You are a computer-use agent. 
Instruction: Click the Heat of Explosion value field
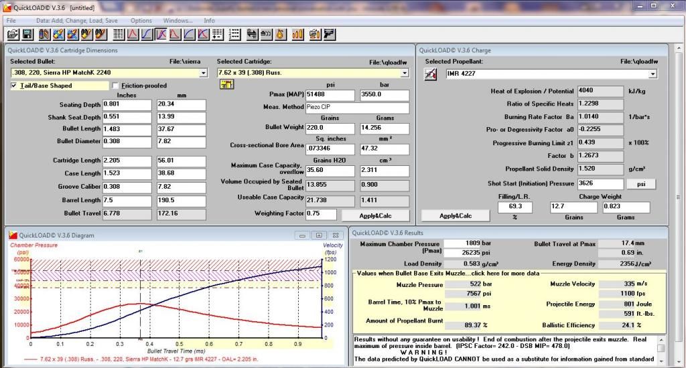coord(600,91)
